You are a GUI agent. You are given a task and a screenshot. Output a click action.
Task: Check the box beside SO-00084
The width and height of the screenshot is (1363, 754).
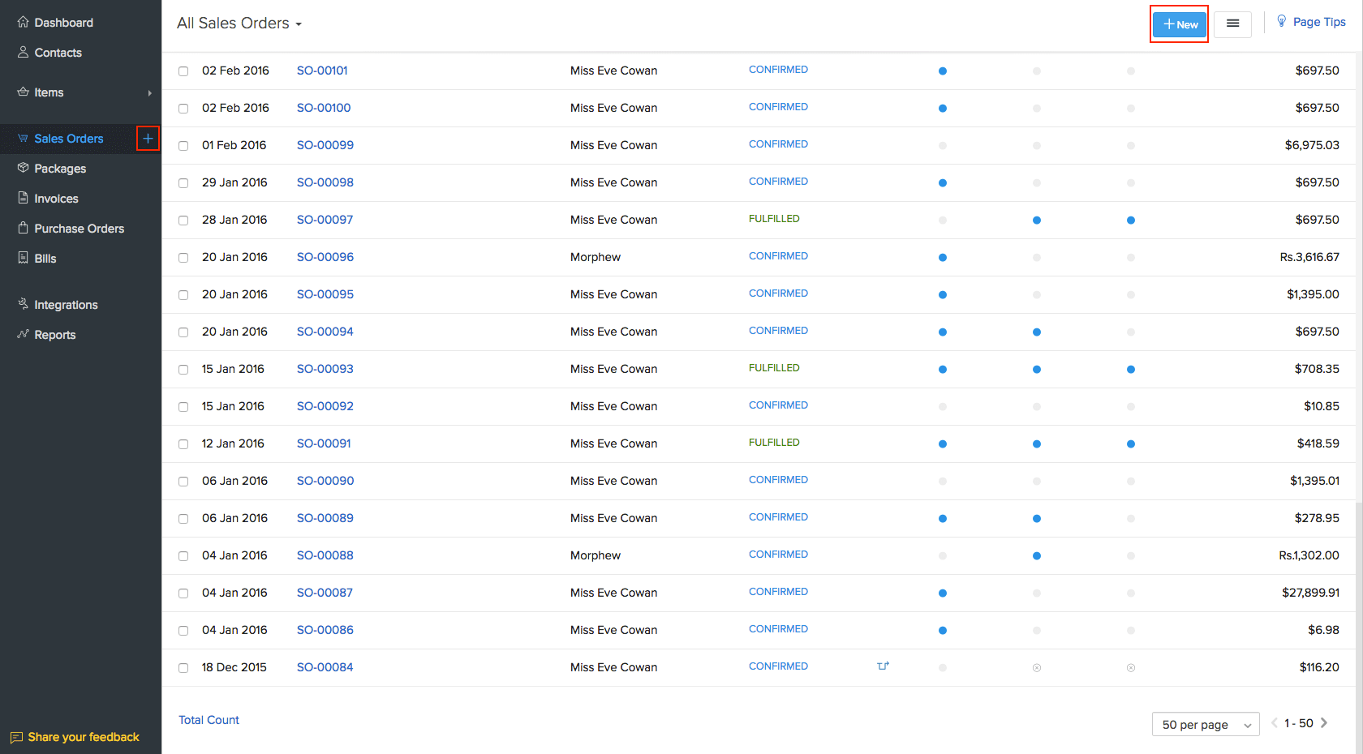(183, 667)
